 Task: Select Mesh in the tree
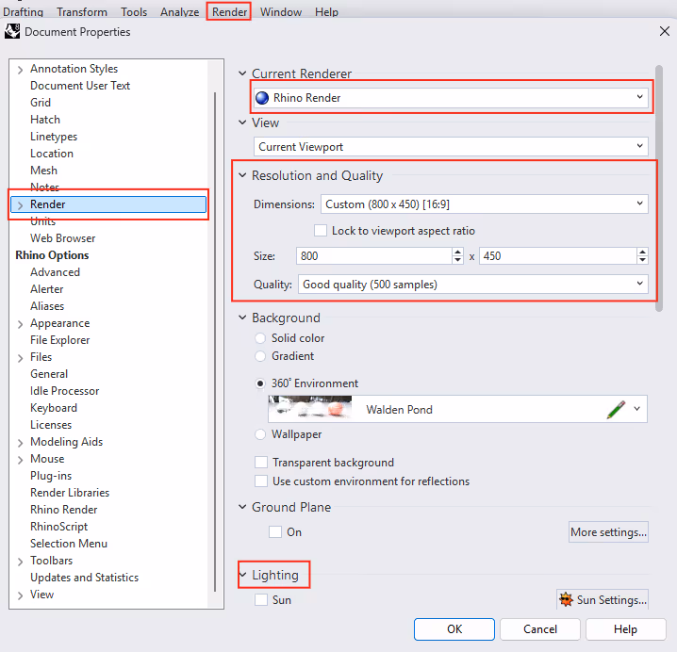click(43, 170)
